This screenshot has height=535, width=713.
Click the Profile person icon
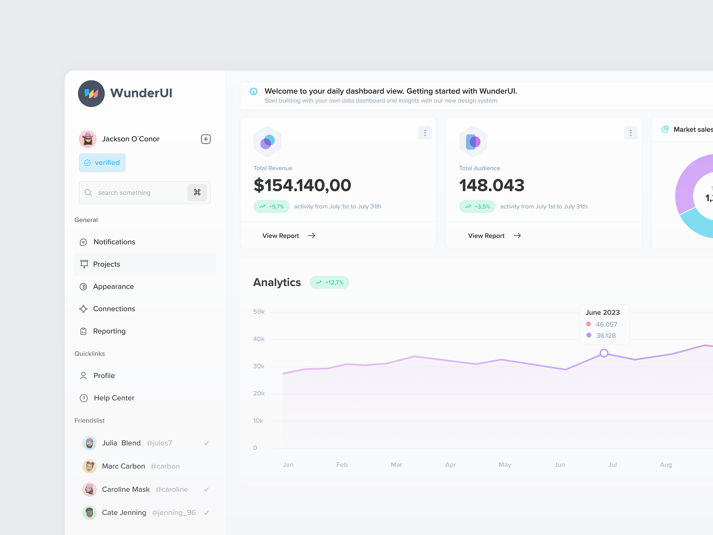pyautogui.click(x=84, y=375)
